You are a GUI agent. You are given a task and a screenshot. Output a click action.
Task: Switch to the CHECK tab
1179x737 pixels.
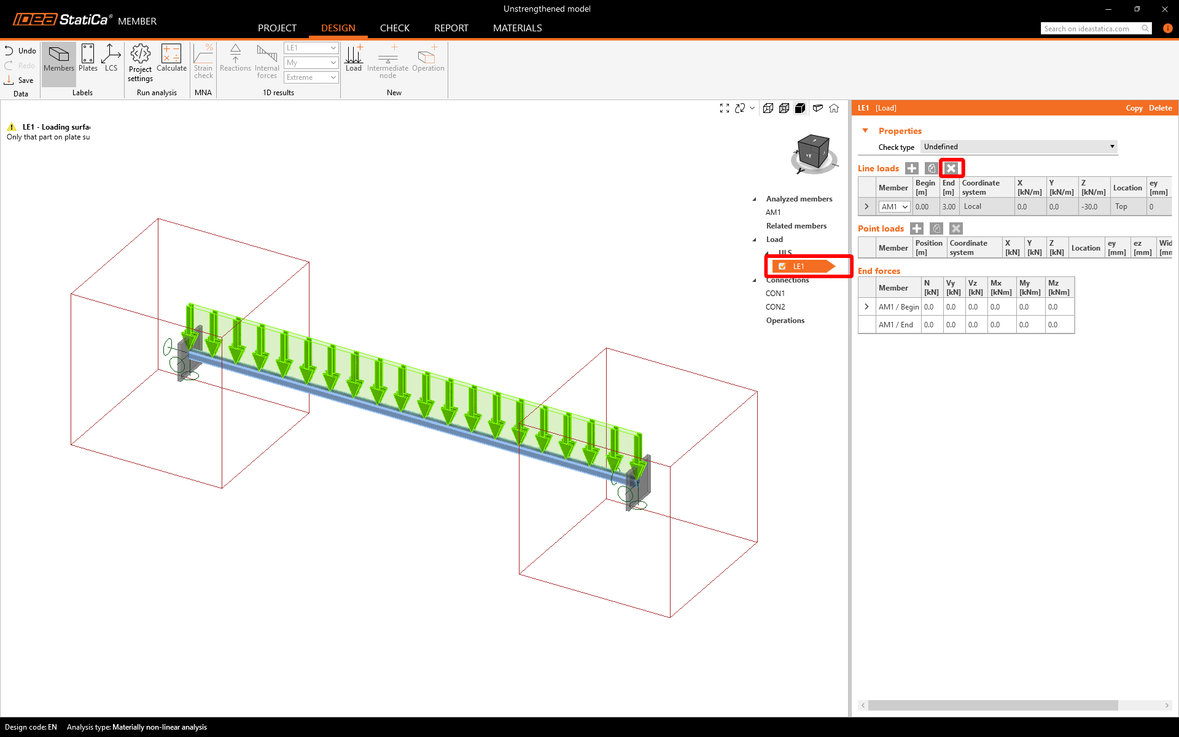(x=394, y=28)
